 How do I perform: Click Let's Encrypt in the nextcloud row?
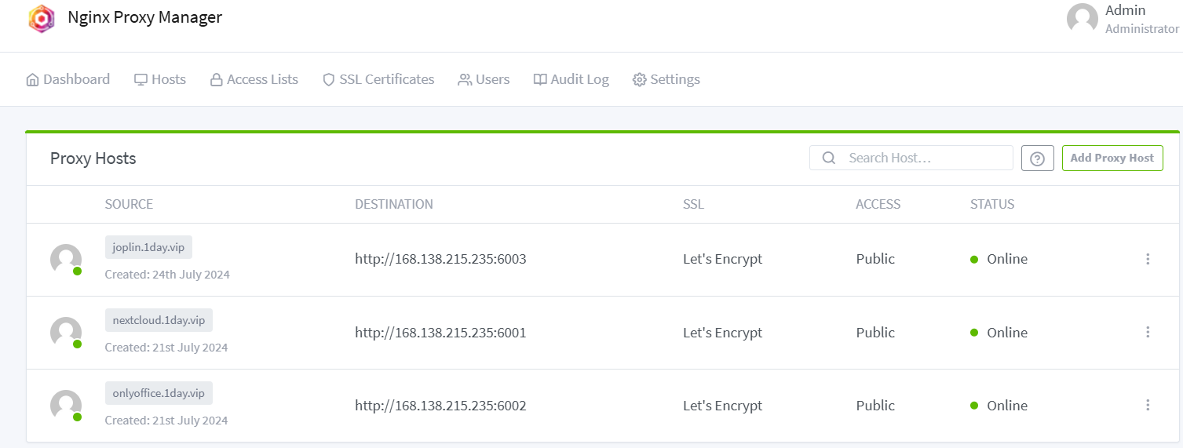pos(723,333)
